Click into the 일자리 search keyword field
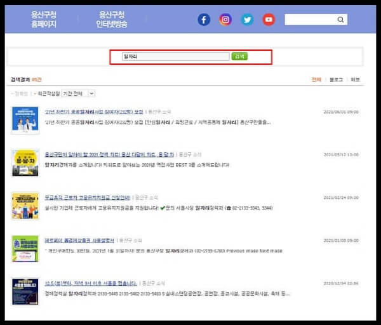This screenshot has height=325, width=381. (x=176, y=56)
